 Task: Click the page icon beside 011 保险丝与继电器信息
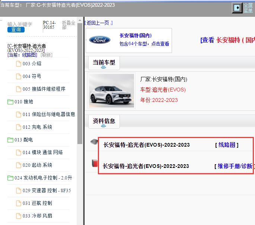tap(19, 115)
